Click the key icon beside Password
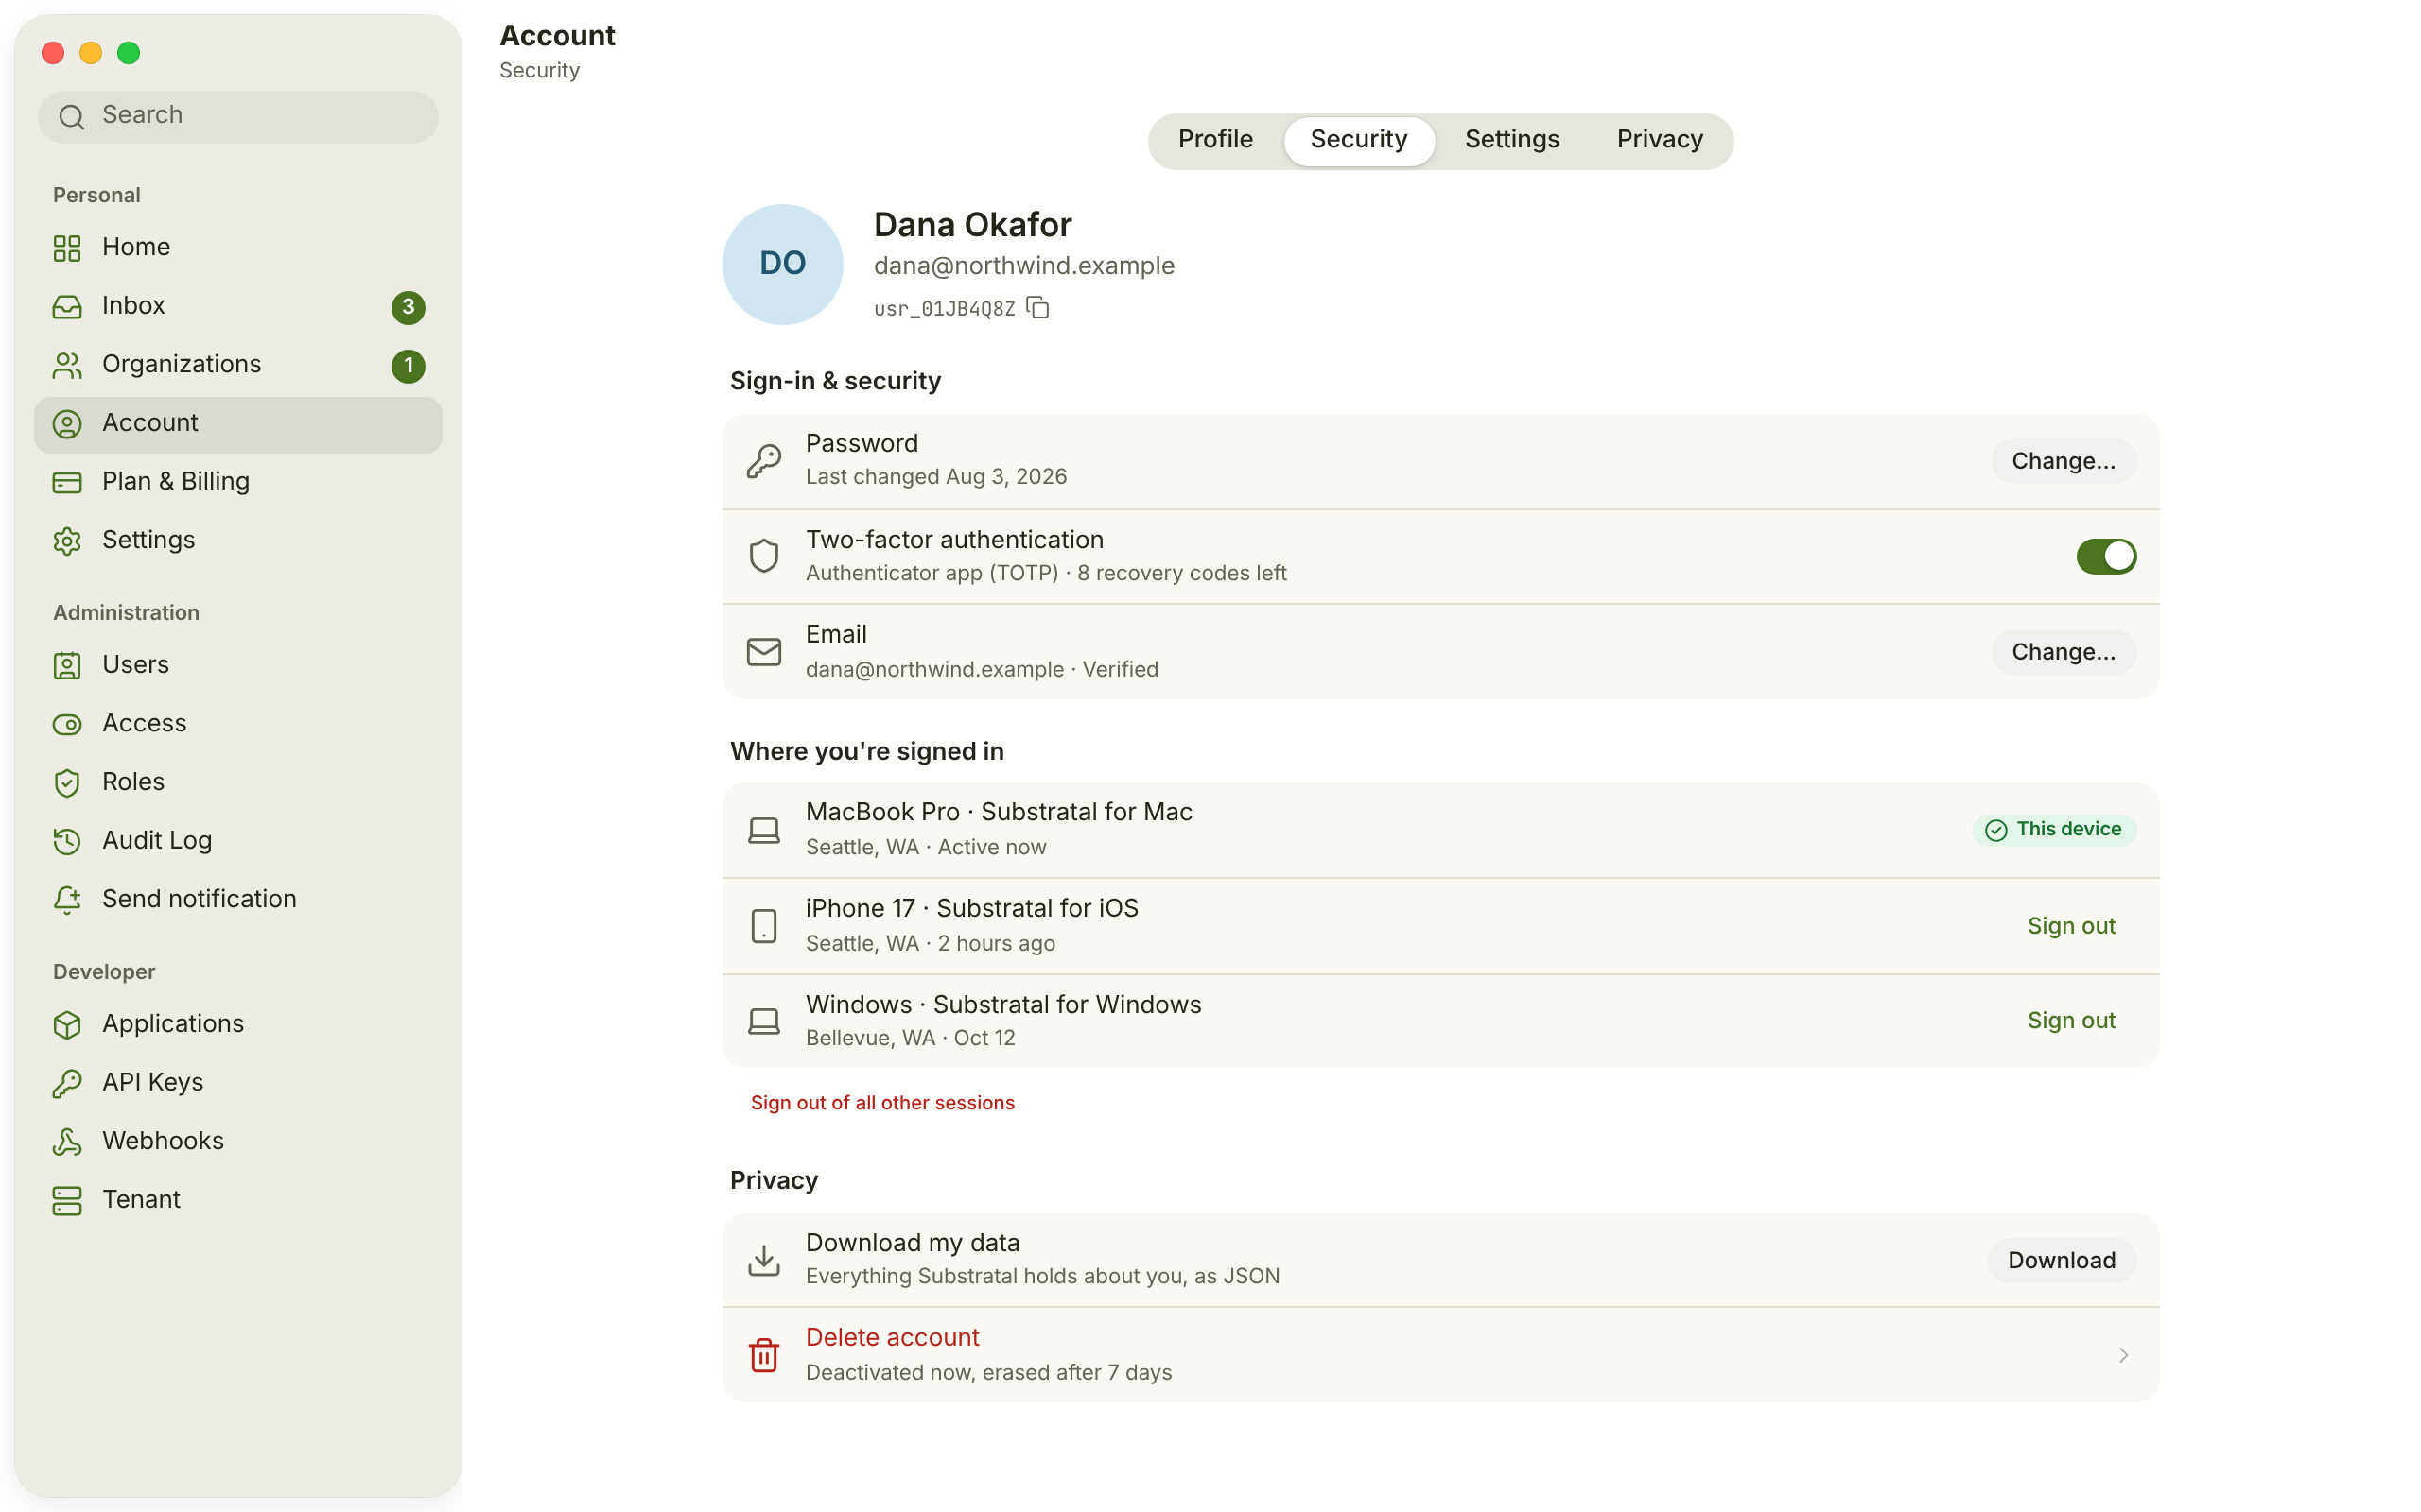The image size is (2421, 1512). [x=763, y=461]
